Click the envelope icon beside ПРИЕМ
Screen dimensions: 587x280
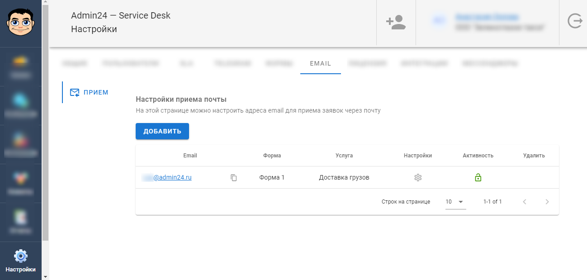pos(75,93)
